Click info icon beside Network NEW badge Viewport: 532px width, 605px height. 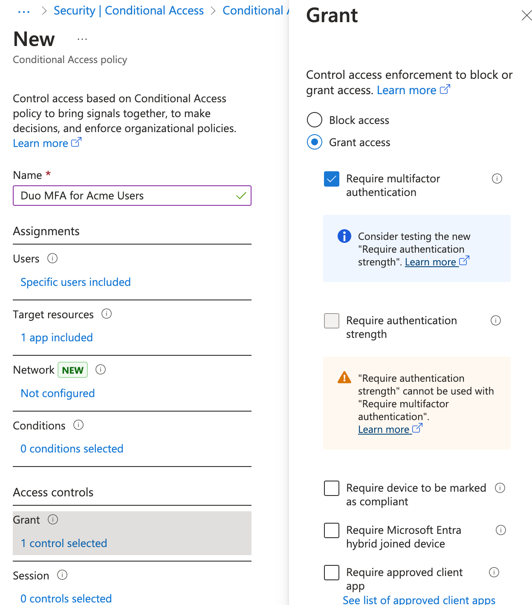click(x=101, y=369)
